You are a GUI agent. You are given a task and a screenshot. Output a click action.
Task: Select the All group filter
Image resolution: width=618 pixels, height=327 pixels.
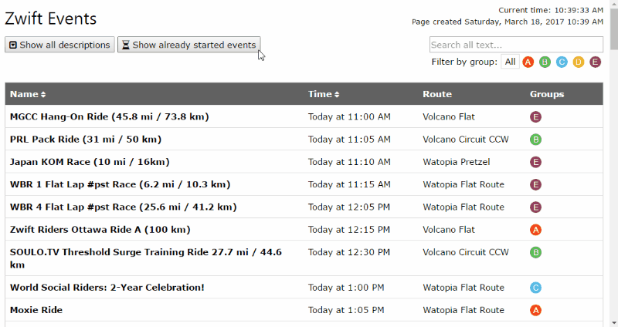(x=510, y=62)
